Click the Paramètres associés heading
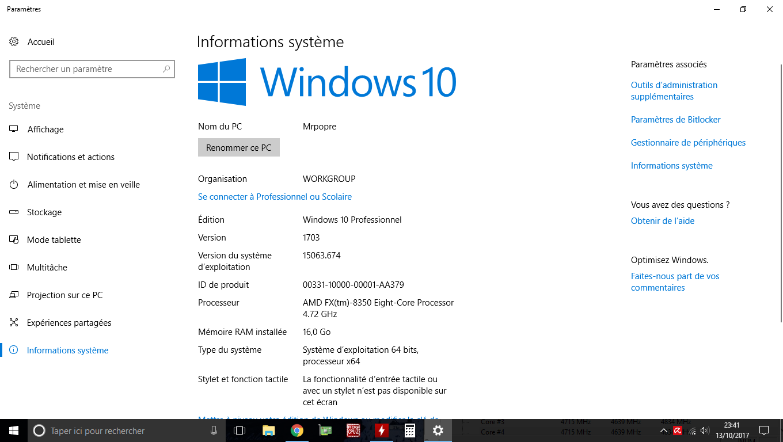 [669, 64]
